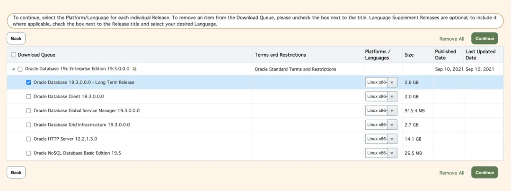Image resolution: width=511 pixels, height=191 pixels.
Task: Expand platform dropdown for Global Service Manager
Action: (381, 111)
